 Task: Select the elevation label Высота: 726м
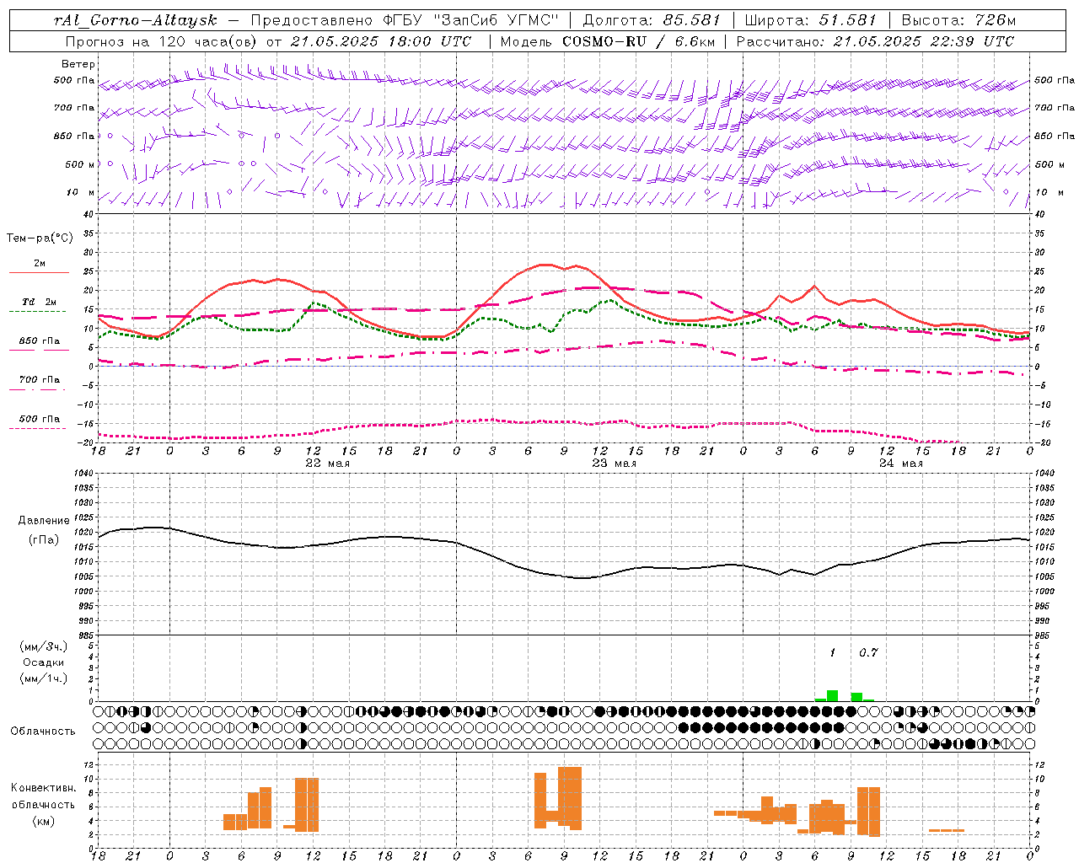click(x=958, y=20)
